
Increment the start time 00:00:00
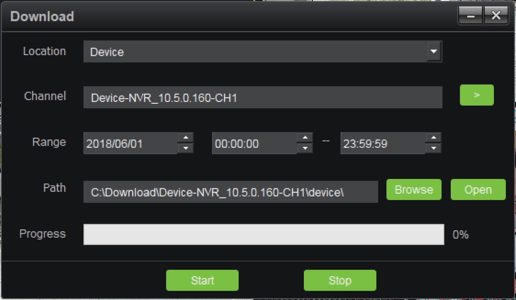pos(305,138)
